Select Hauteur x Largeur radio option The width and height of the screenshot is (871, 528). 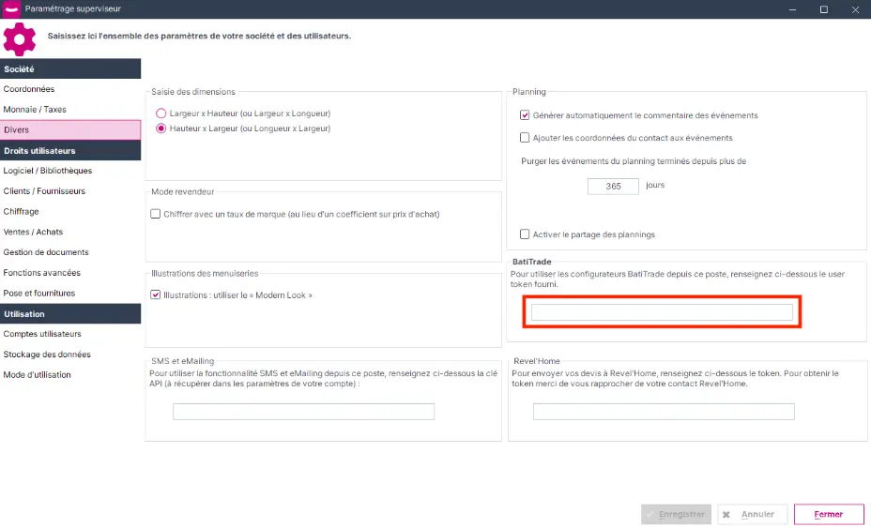click(161, 128)
